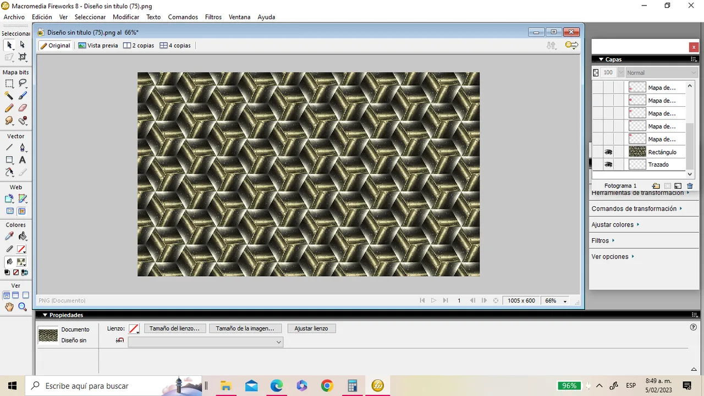Switch to standard screen mode
The height and width of the screenshot is (396, 704).
point(7,295)
